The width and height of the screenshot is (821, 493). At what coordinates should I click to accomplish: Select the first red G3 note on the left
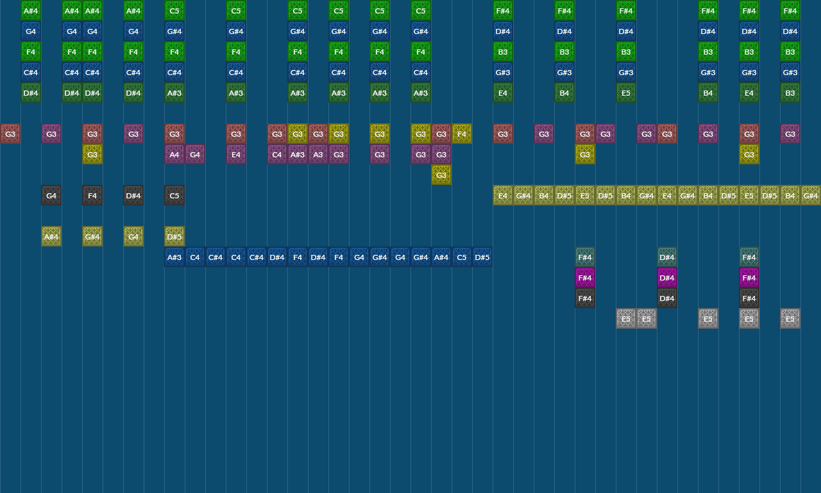(10, 134)
